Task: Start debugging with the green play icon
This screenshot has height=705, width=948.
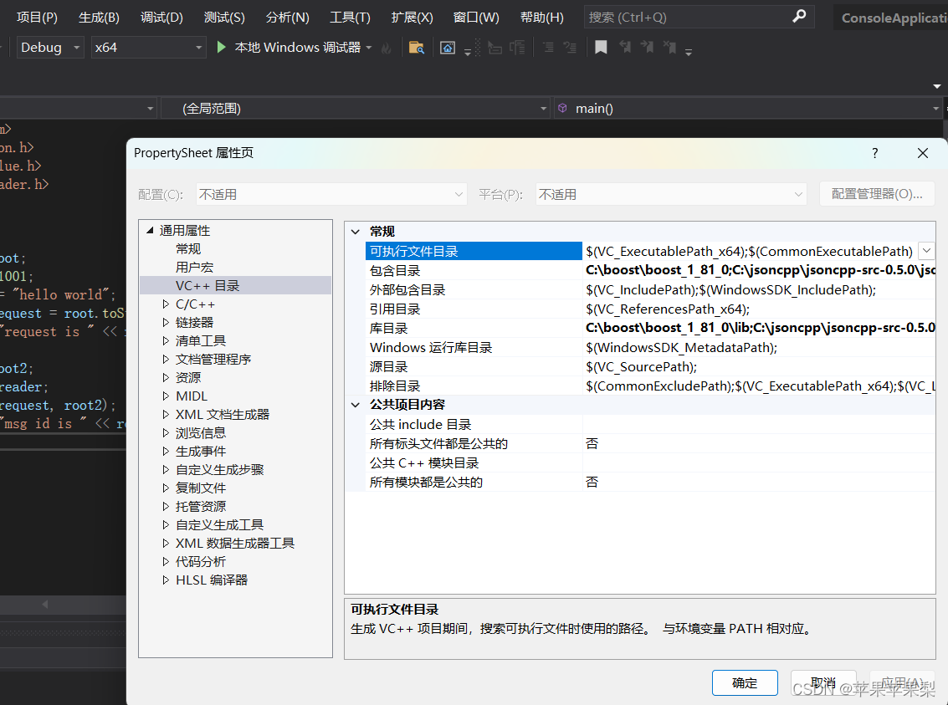Action: tap(221, 47)
